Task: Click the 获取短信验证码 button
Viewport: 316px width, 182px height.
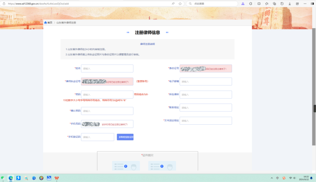Action: pyautogui.click(x=125, y=137)
